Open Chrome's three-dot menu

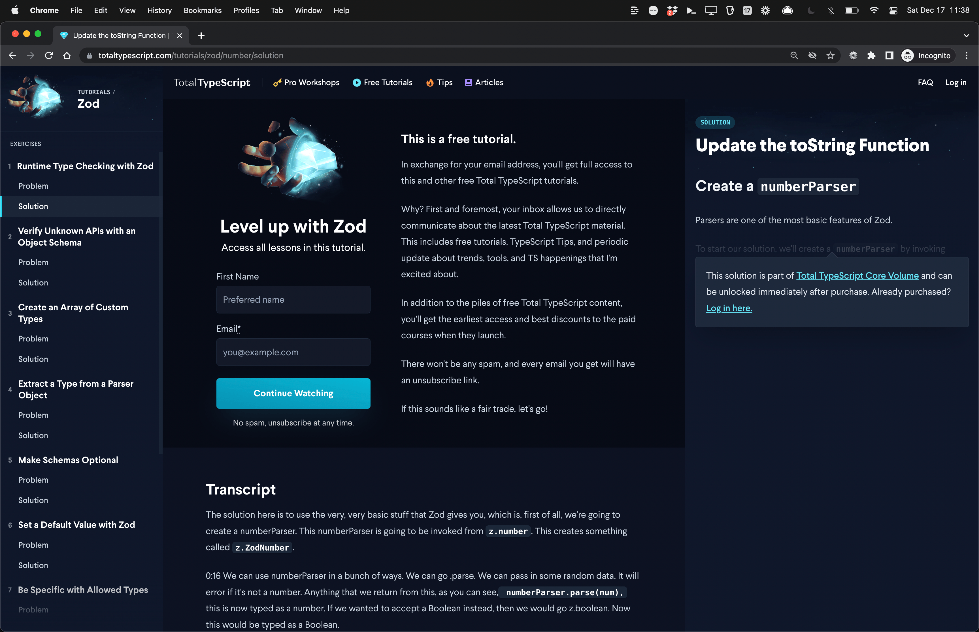967,55
